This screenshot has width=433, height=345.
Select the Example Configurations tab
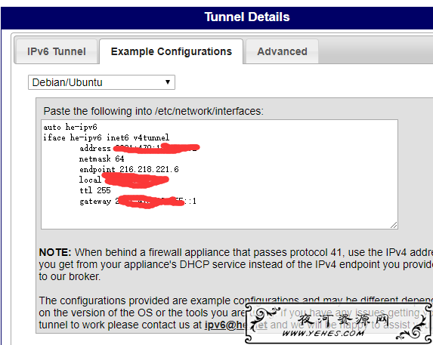(172, 51)
